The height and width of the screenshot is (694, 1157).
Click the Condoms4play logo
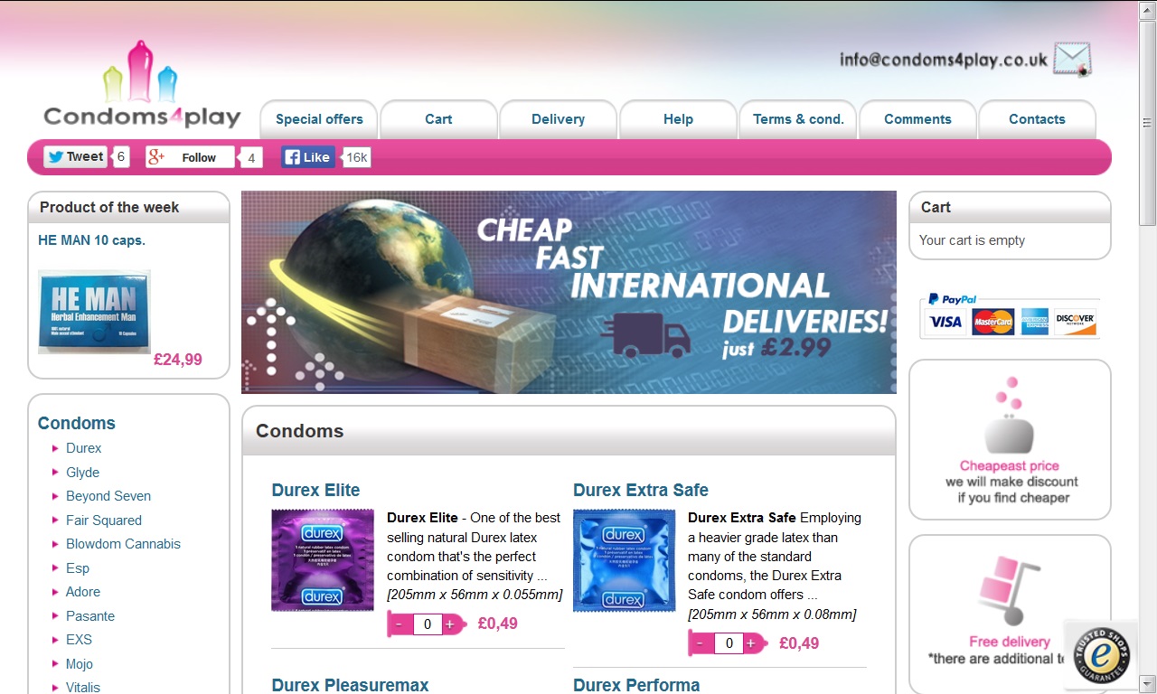pyautogui.click(x=142, y=85)
